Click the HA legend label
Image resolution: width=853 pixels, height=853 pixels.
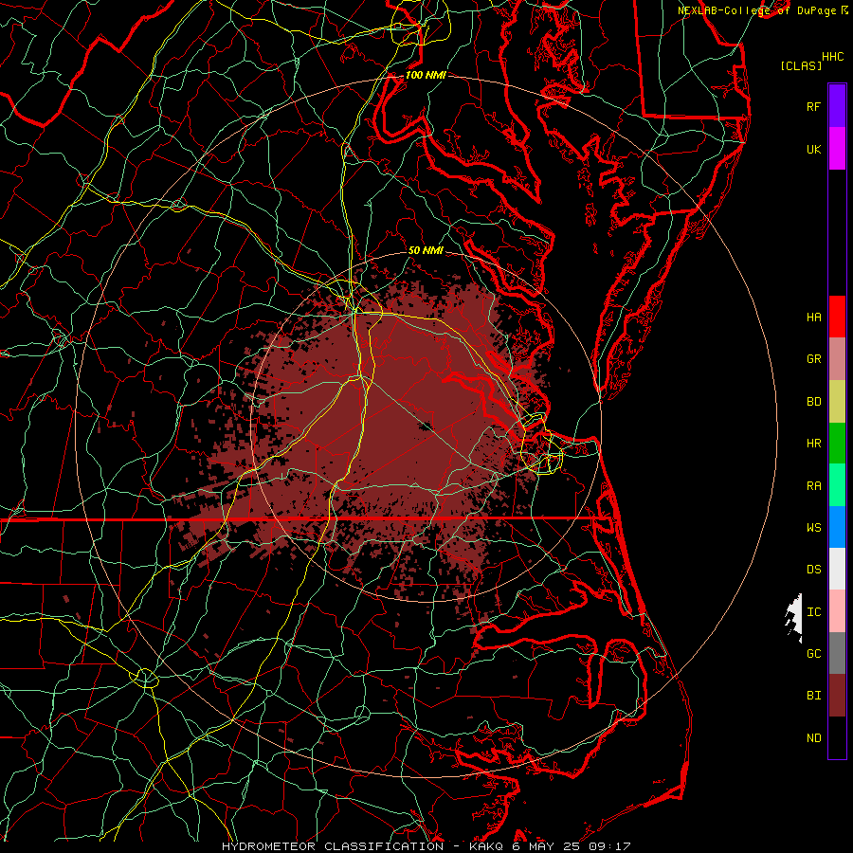813,317
